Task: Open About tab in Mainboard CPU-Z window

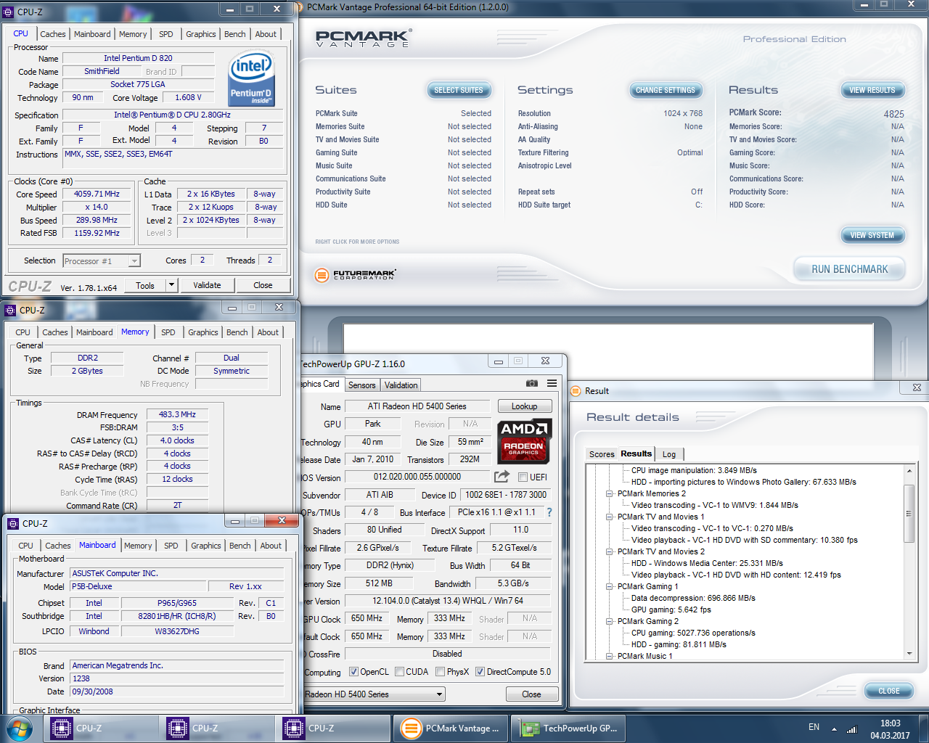Action: [x=271, y=546]
